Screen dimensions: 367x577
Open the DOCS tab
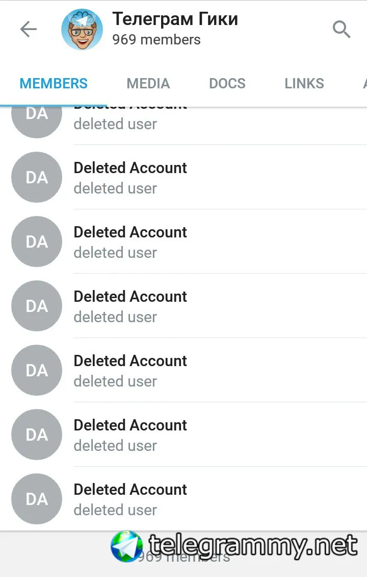point(227,84)
